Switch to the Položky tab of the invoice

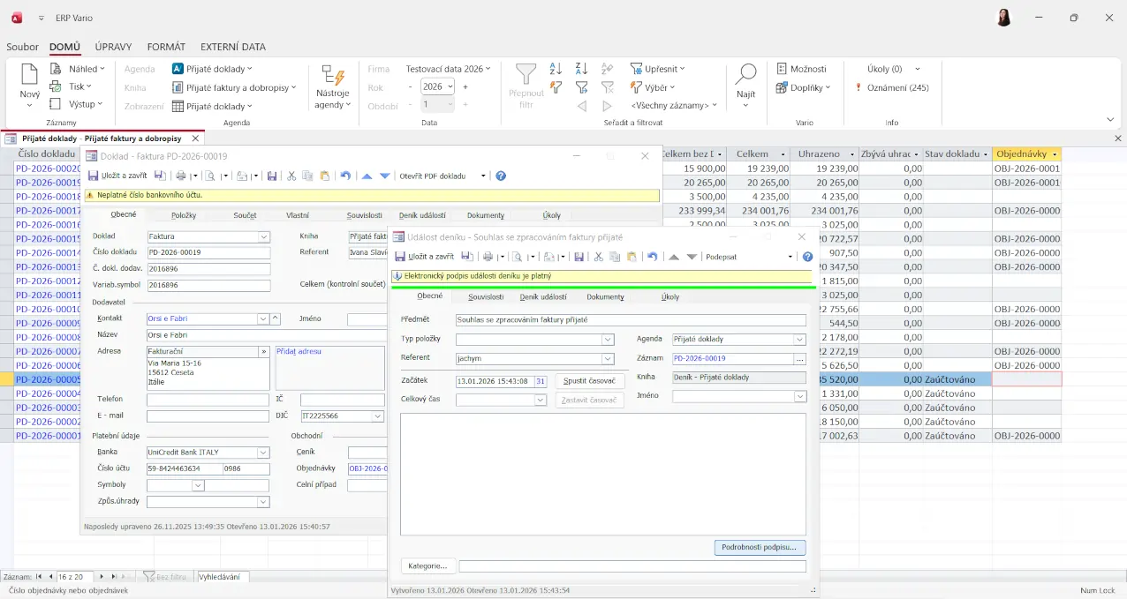point(183,215)
